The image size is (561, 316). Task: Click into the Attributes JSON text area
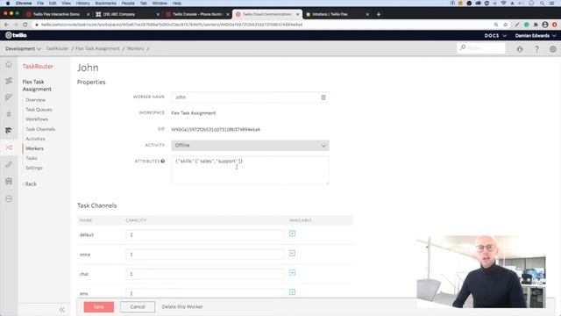click(250, 170)
